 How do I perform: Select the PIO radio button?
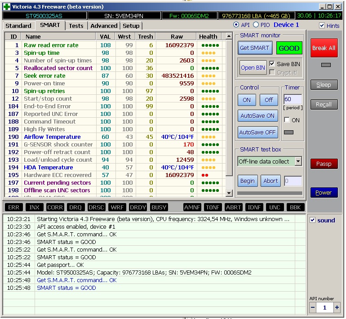point(256,25)
